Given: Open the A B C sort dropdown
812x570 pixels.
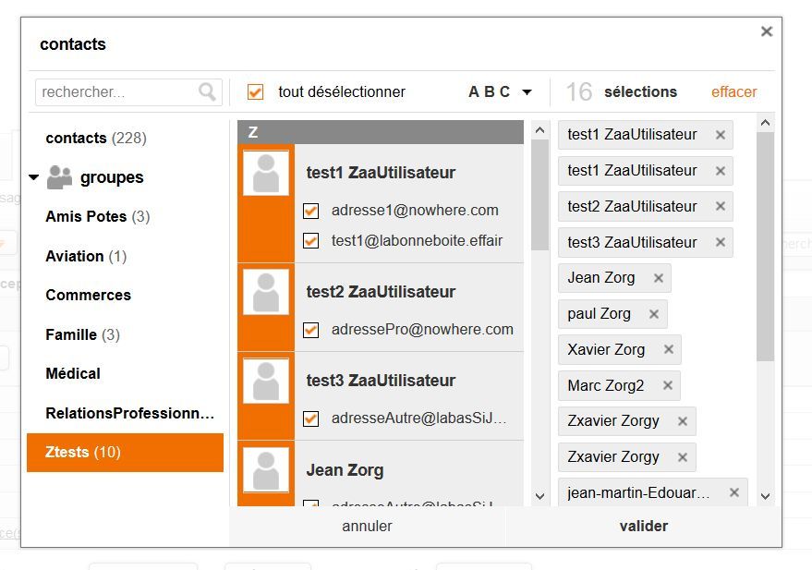Looking at the screenshot, I should coord(501,92).
